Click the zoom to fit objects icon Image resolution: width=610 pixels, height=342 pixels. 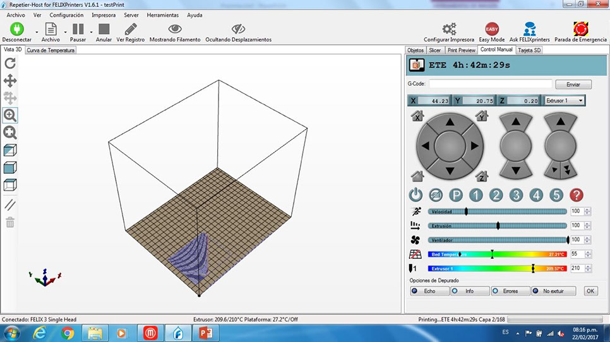10,133
